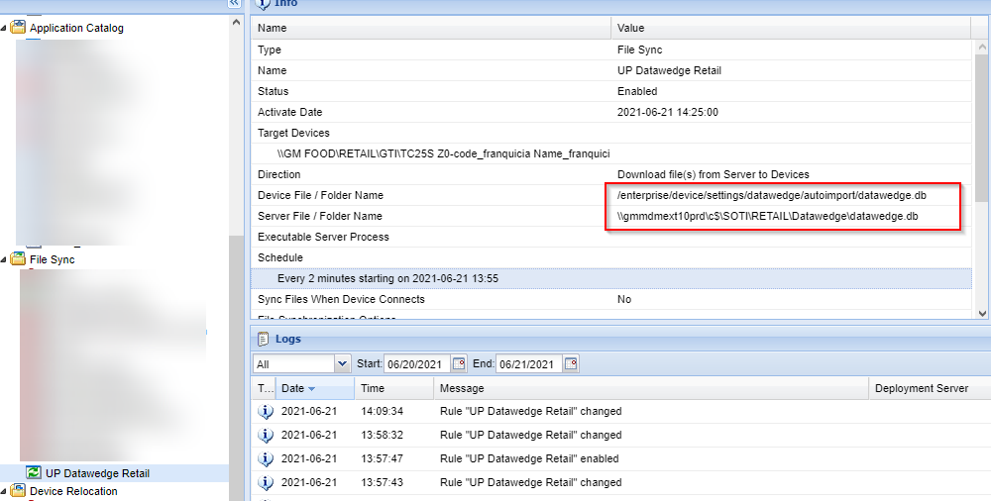Collapse the left panel with double-chevron button
The width and height of the screenshot is (991, 501).
(234, 4)
